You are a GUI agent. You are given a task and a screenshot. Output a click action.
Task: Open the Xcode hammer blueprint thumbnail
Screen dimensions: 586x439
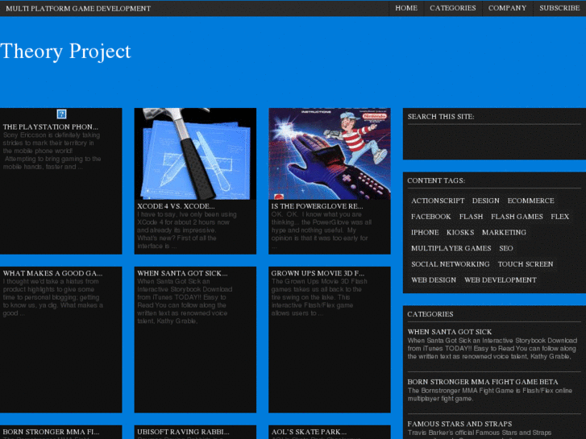194,153
